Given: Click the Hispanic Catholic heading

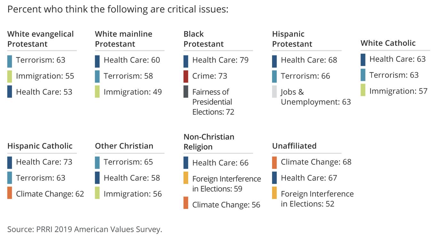Looking at the screenshot, I should click(40, 146).
